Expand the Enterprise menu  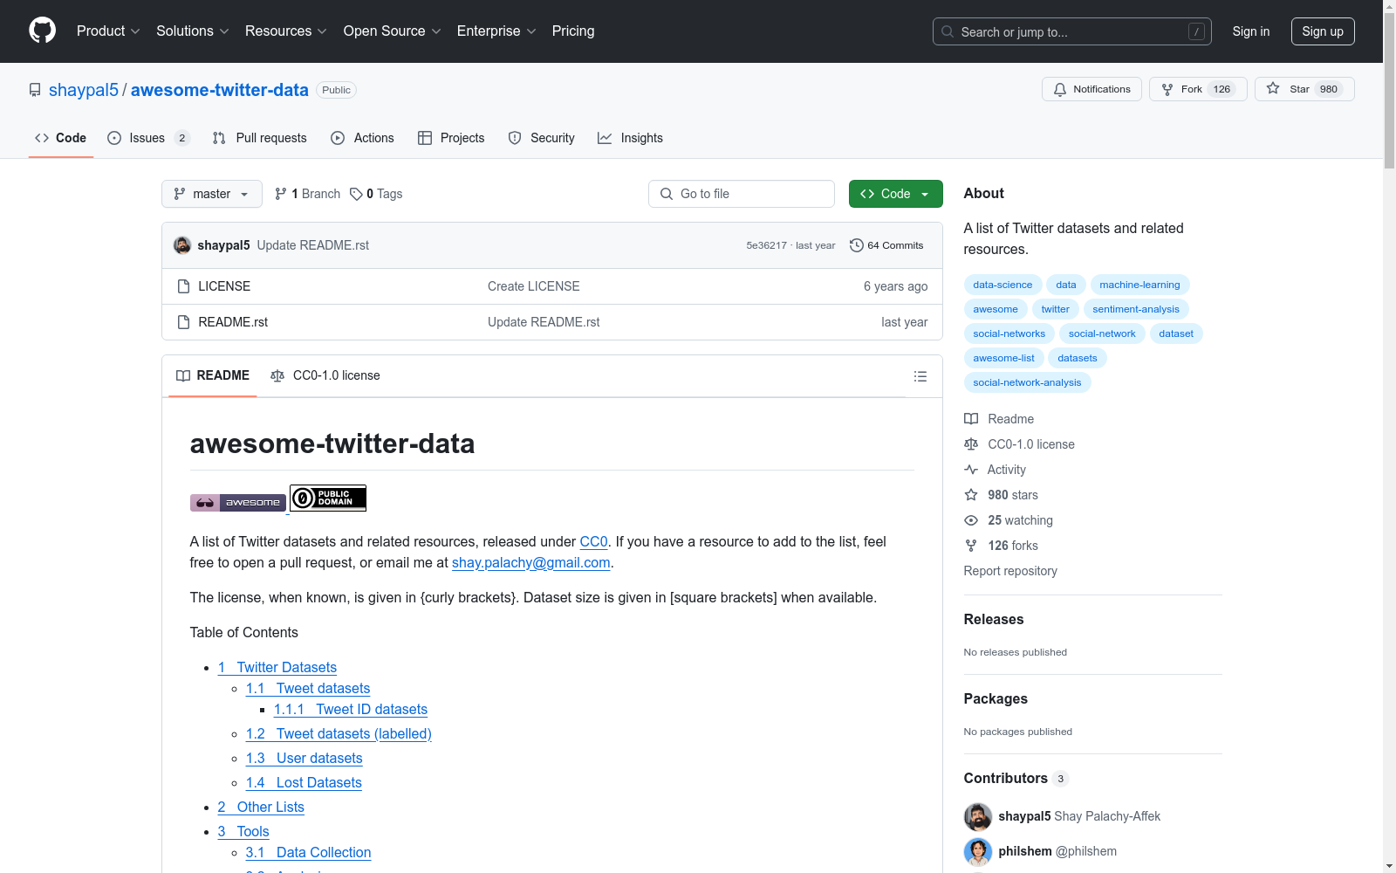(x=496, y=31)
